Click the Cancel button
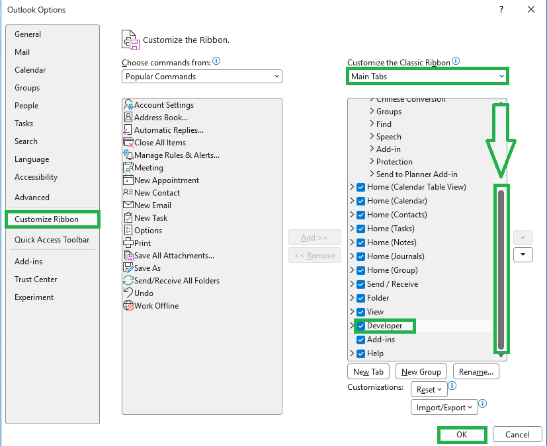 point(517,435)
